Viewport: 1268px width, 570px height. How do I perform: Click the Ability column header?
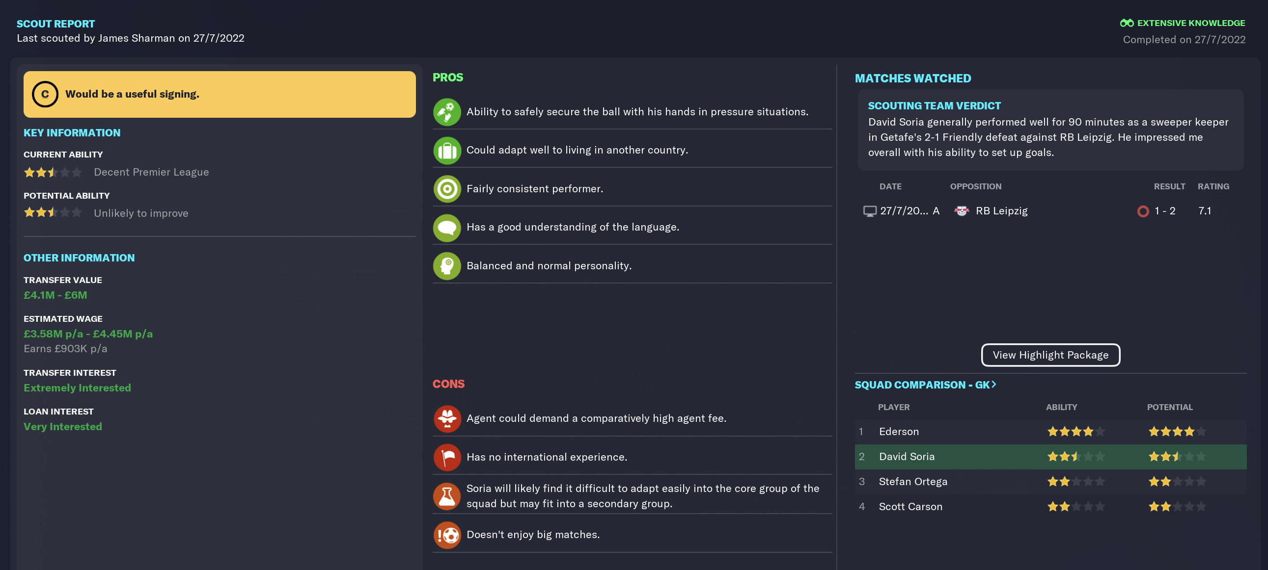point(1061,407)
